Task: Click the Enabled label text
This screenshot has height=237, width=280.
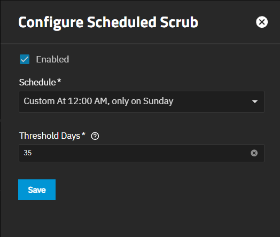Action: coord(52,59)
